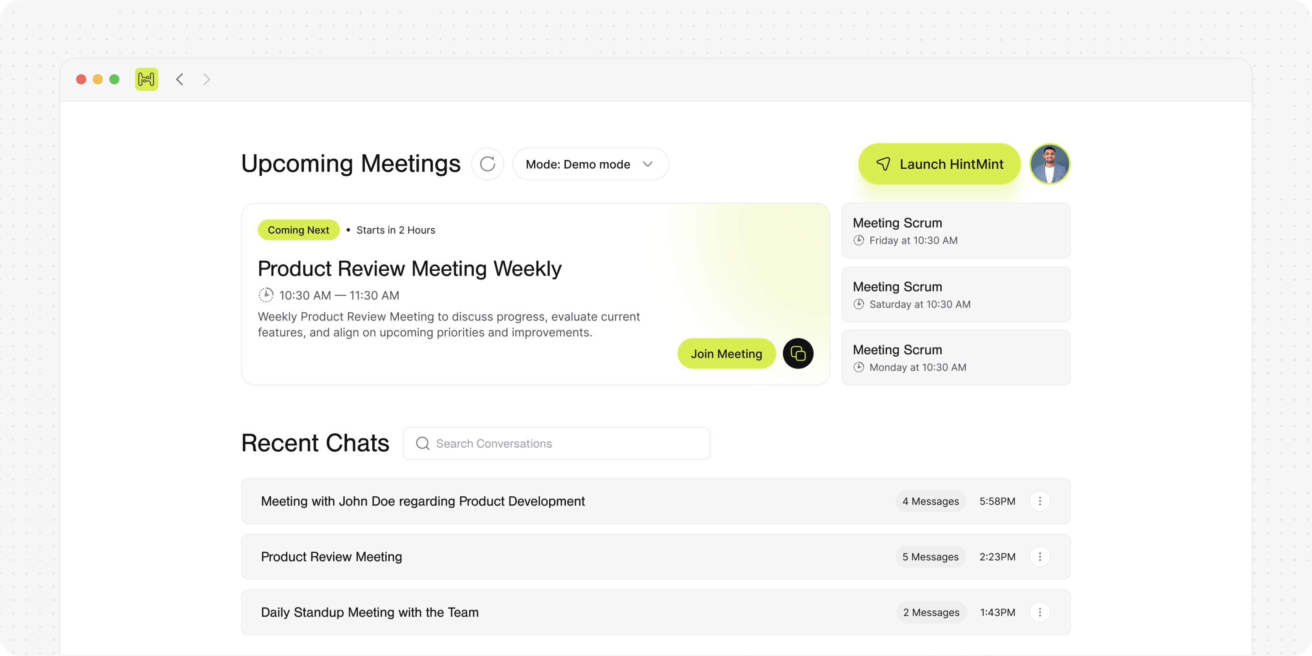The width and height of the screenshot is (1312, 656).
Task: Refresh the upcoming meetings list
Action: pos(488,164)
